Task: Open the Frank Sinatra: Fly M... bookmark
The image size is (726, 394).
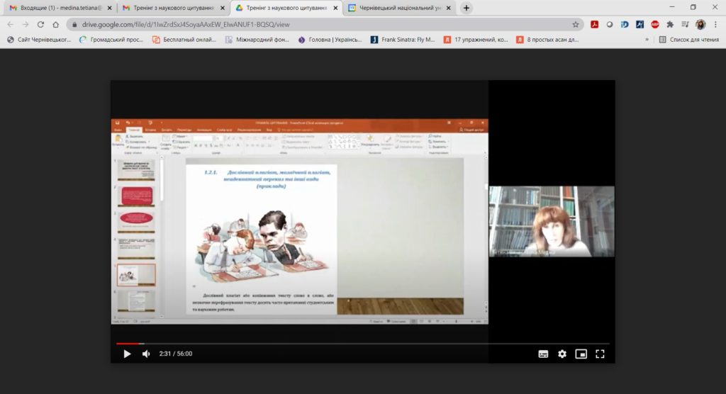Action: (403, 40)
